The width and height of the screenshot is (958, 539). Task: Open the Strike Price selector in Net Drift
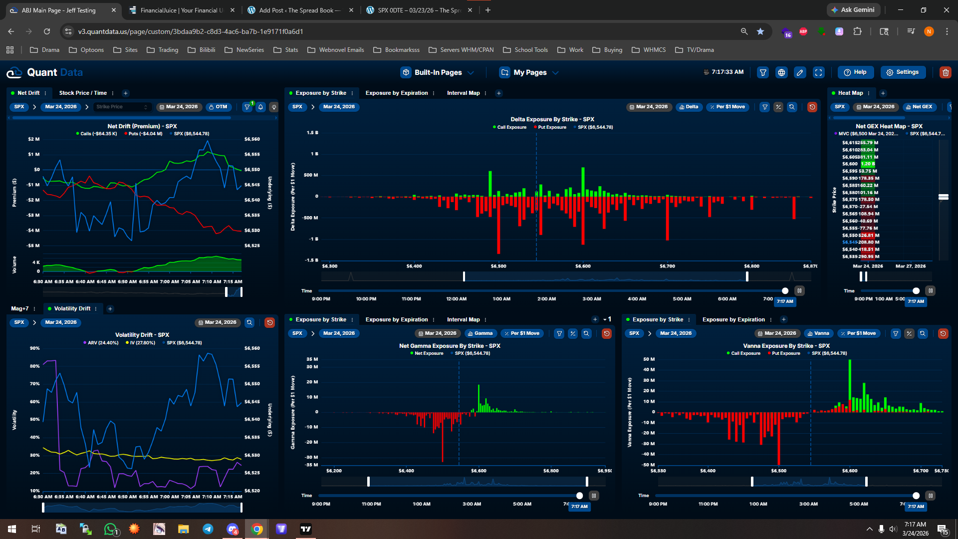122,107
